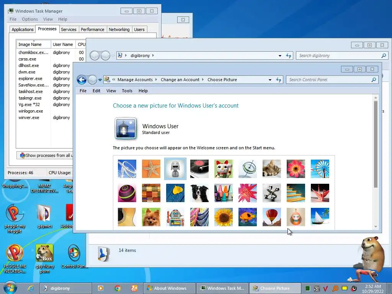392x294 pixels.
Task: Pick the metal jacks picture
Action: pyautogui.click(x=272, y=193)
